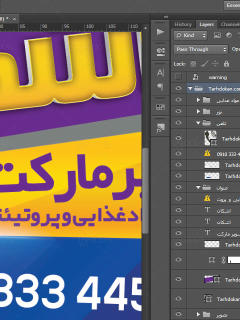Close the open document tab
240x320 pixels.
coord(14,19)
